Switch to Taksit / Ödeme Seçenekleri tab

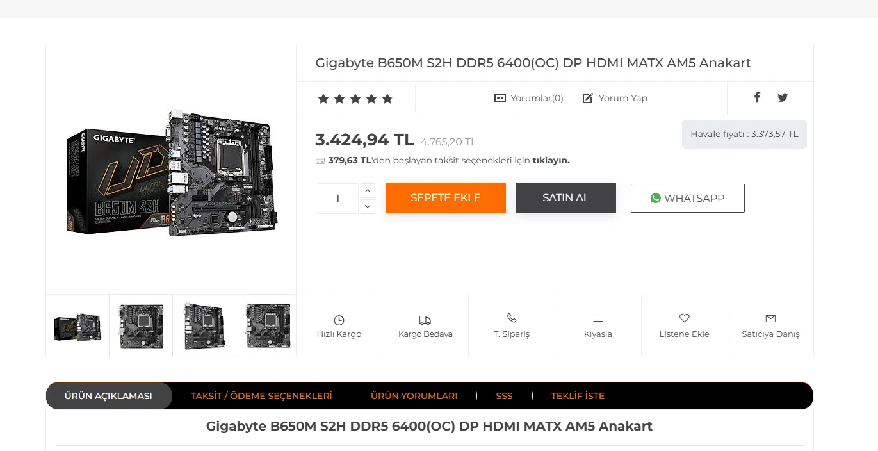[x=261, y=396]
